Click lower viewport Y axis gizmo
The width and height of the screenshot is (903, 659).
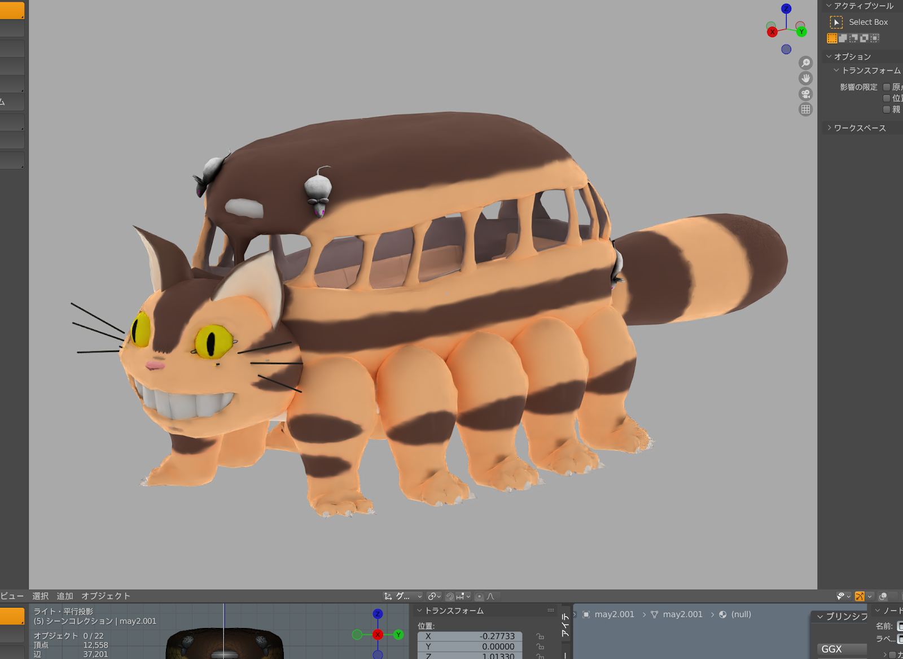[x=398, y=635]
